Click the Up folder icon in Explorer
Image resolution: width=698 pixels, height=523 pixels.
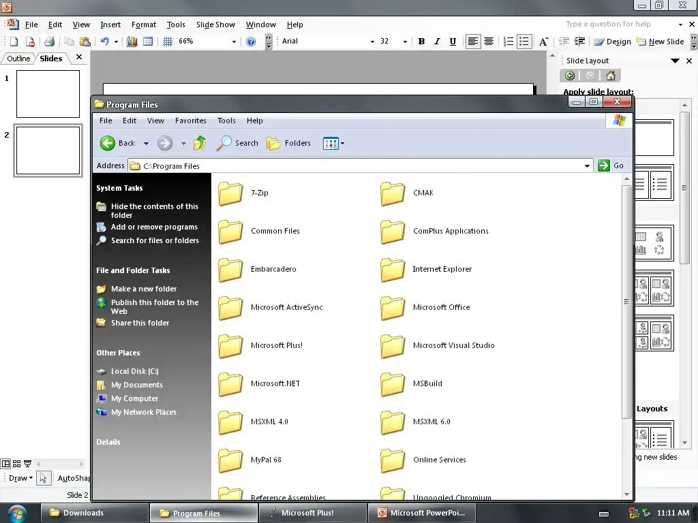click(x=200, y=143)
